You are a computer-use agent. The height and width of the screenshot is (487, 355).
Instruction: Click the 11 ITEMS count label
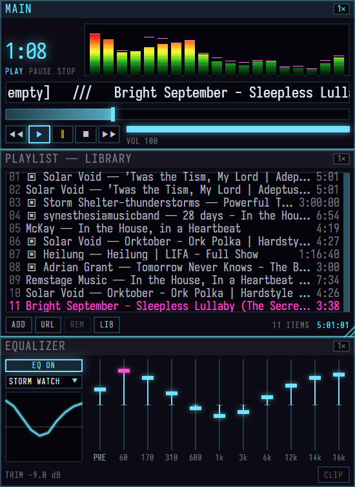click(x=290, y=325)
